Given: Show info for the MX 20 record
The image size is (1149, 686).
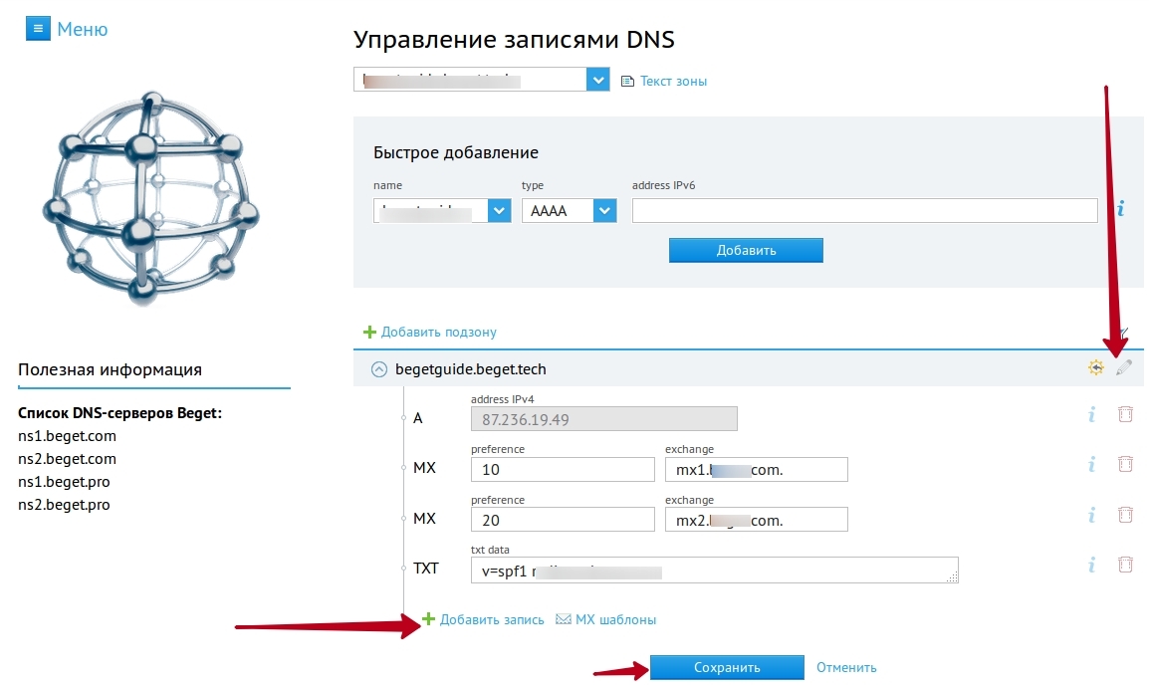Looking at the screenshot, I should pos(1091,515).
